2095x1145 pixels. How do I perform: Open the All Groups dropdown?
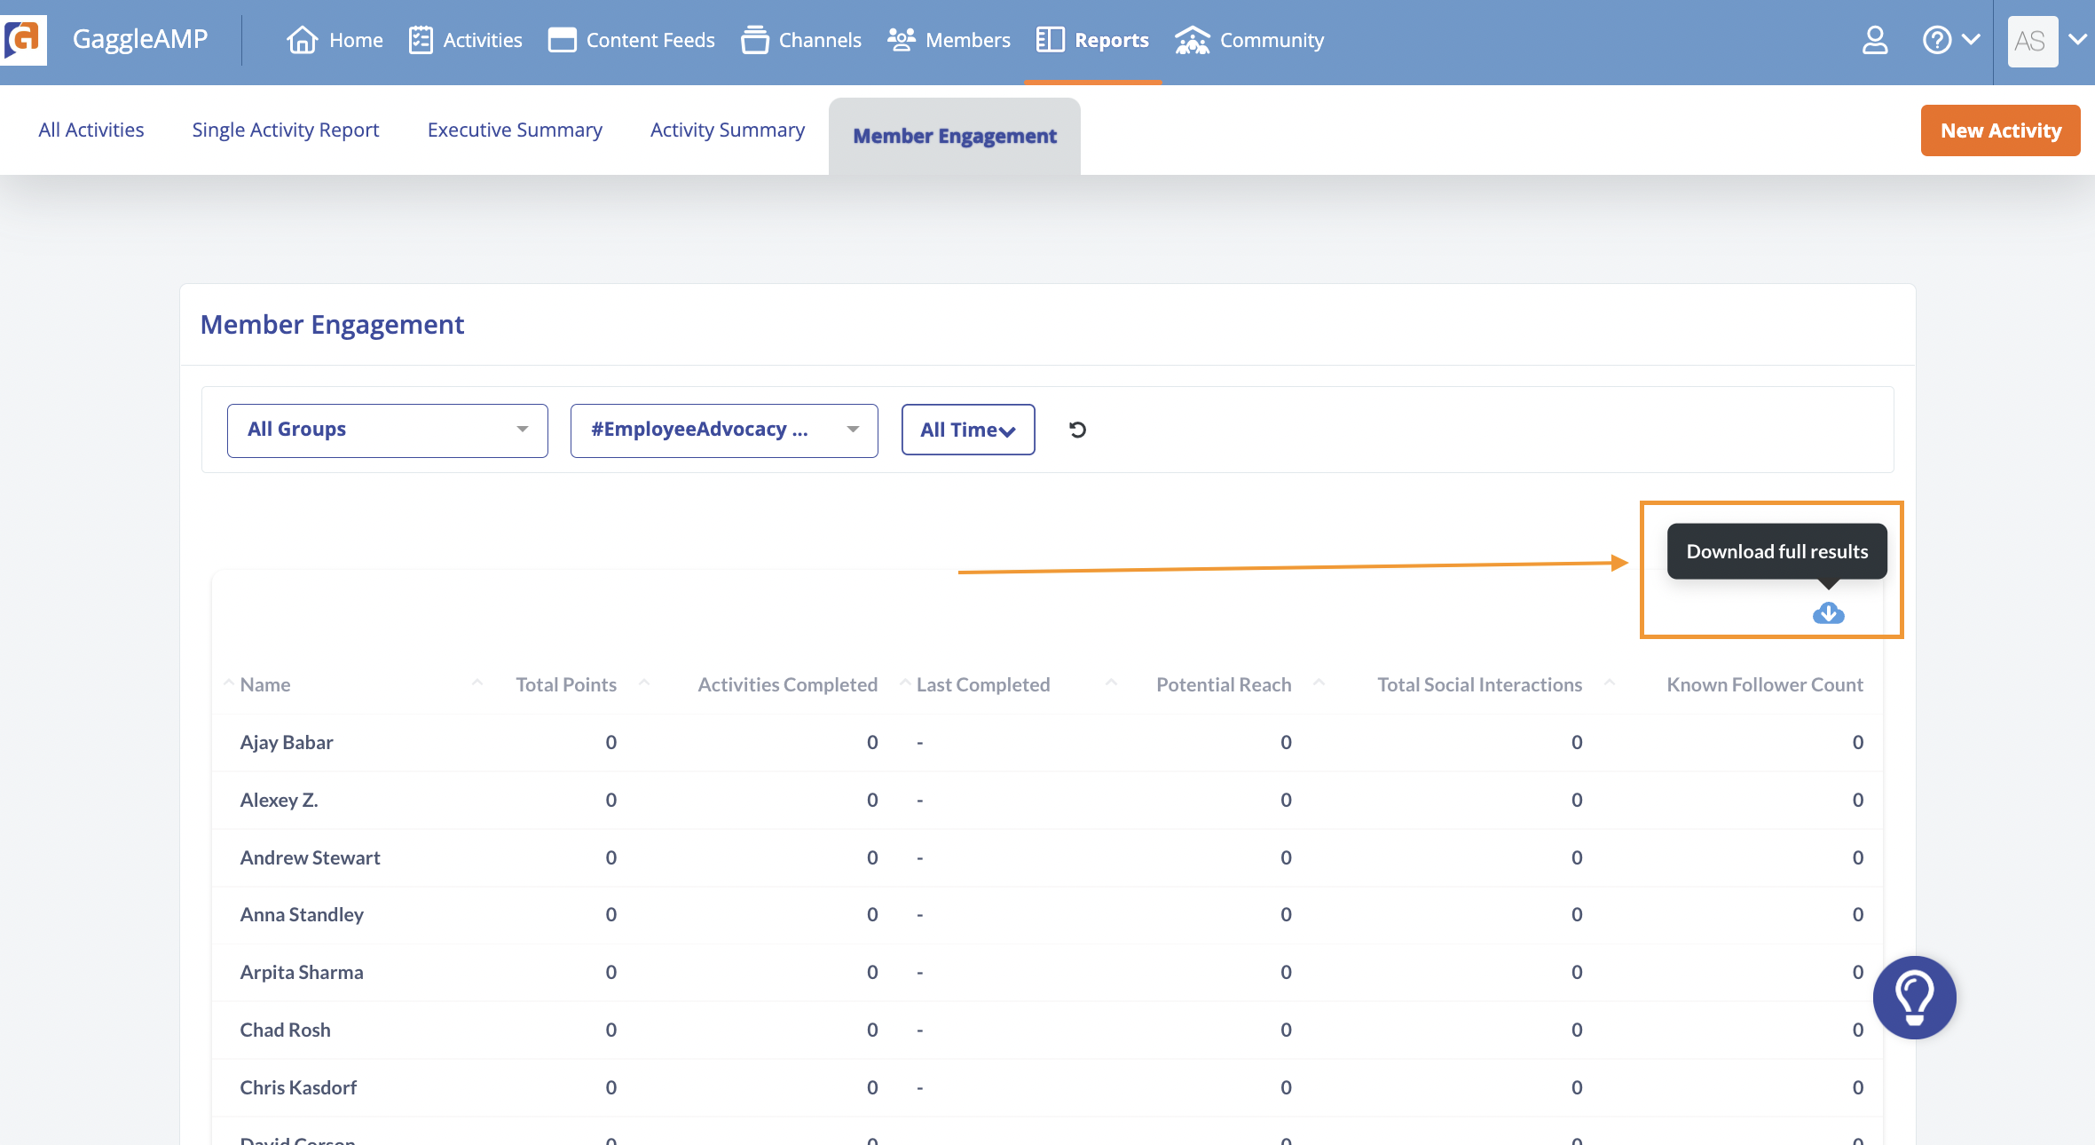388,430
